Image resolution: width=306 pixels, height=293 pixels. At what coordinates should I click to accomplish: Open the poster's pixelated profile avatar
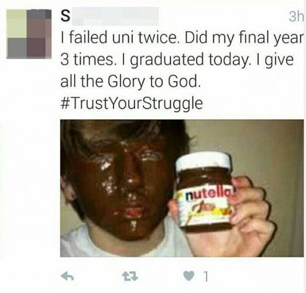(x=29, y=34)
